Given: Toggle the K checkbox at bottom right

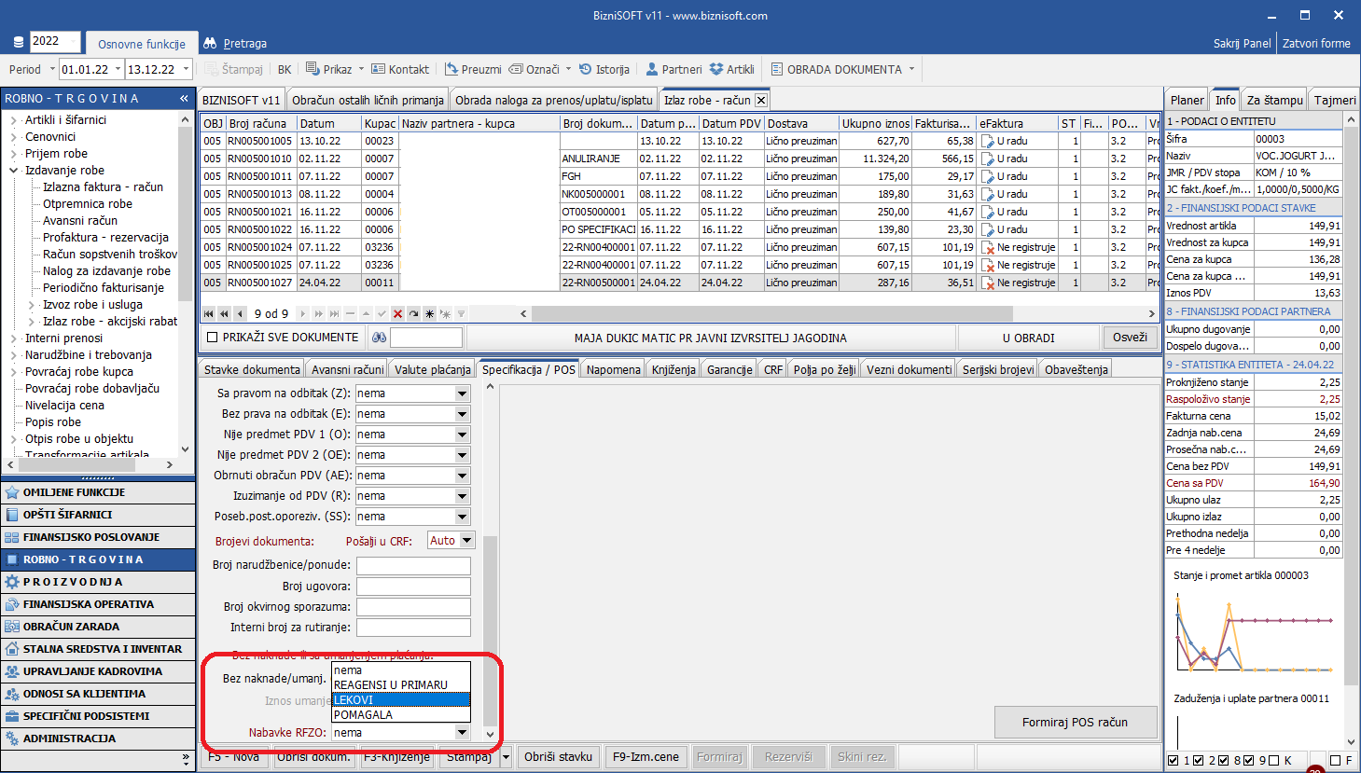Looking at the screenshot, I should click(1274, 761).
